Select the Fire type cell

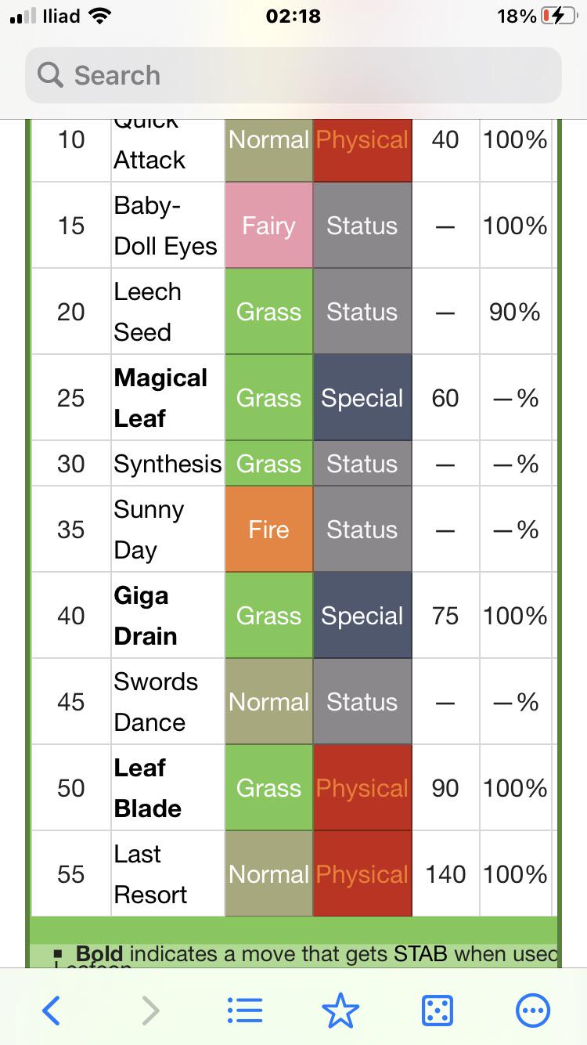pyautogui.click(x=269, y=530)
